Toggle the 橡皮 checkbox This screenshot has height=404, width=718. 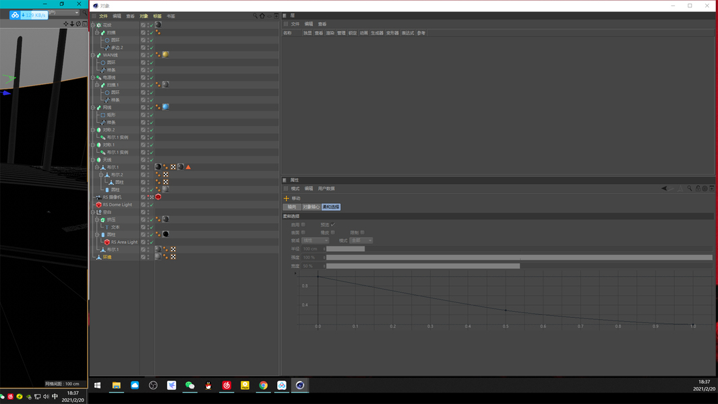[333, 232]
